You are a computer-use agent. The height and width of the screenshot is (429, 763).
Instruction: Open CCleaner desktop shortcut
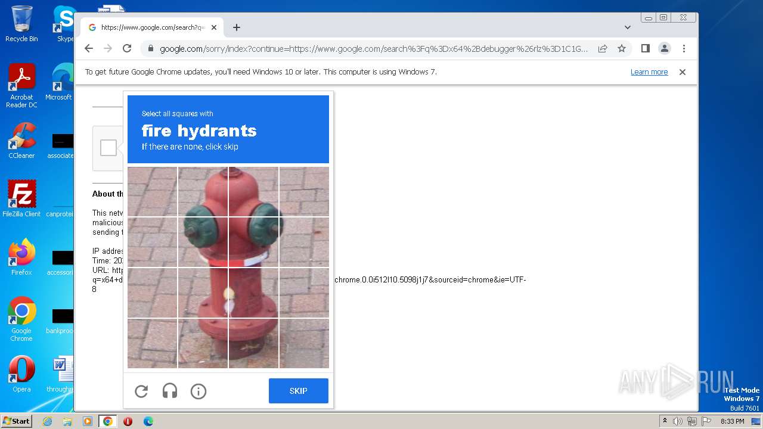pyautogui.click(x=21, y=141)
